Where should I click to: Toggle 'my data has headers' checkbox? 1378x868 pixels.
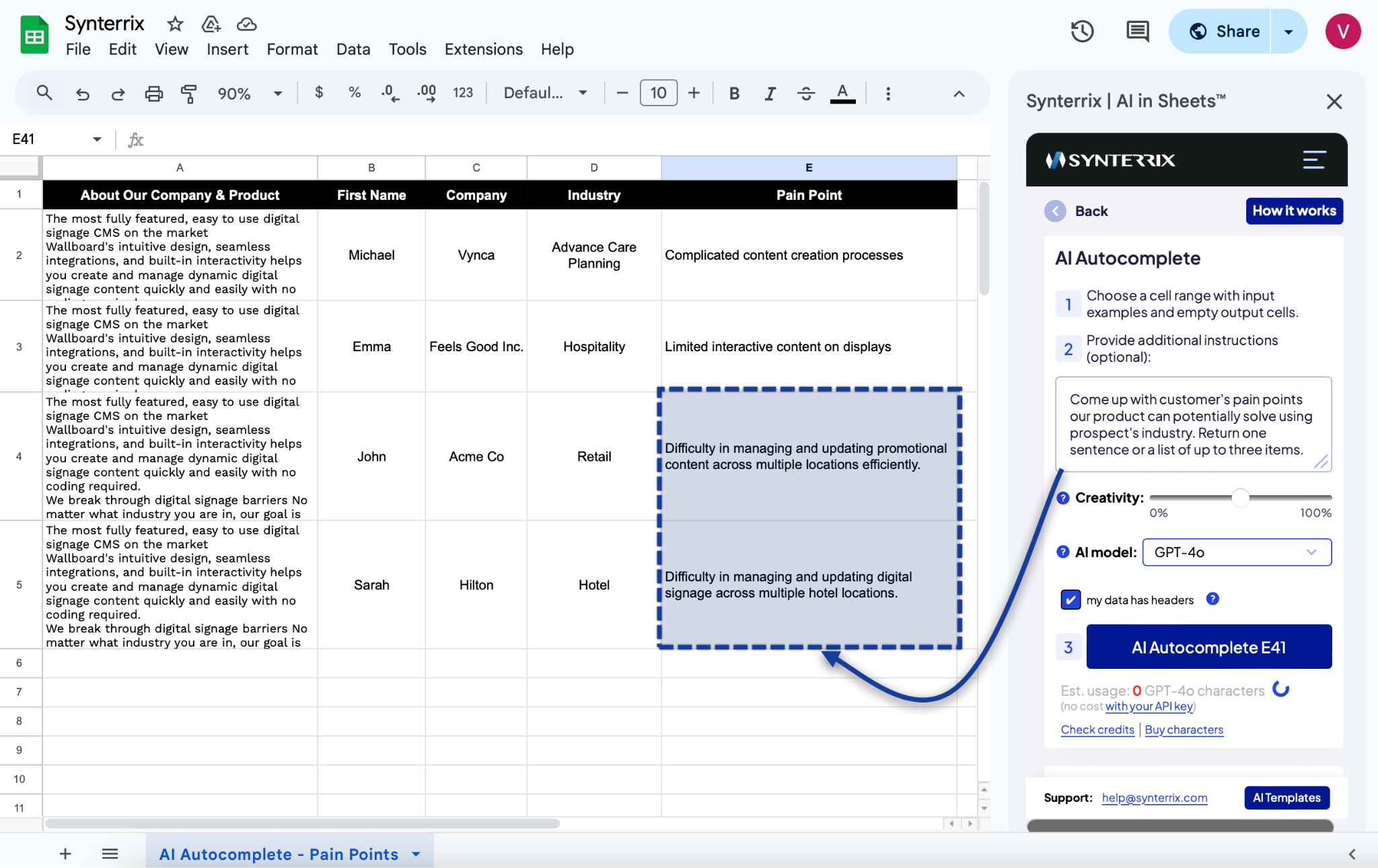point(1071,600)
